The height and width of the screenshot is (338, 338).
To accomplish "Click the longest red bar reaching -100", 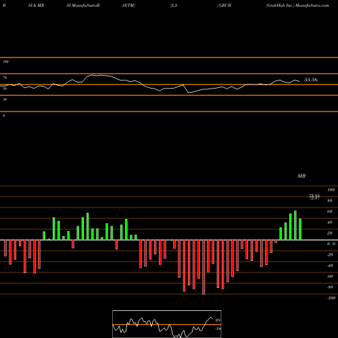I will [203, 267].
